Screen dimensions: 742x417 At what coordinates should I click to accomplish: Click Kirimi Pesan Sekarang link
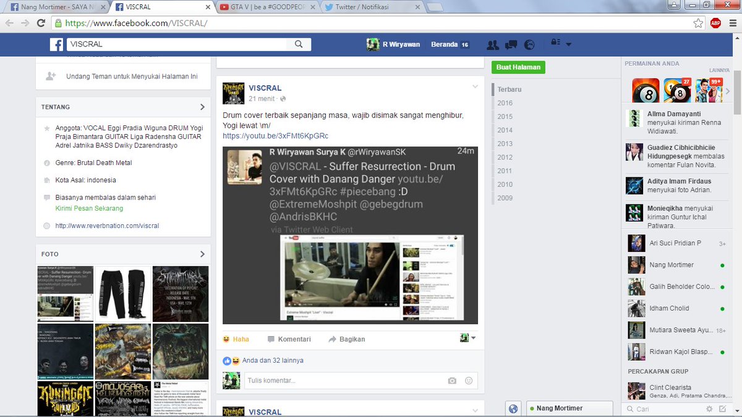89,208
